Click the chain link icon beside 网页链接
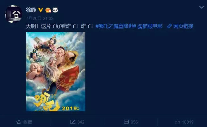This screenshot has height=127, width=207. point(169,26)
